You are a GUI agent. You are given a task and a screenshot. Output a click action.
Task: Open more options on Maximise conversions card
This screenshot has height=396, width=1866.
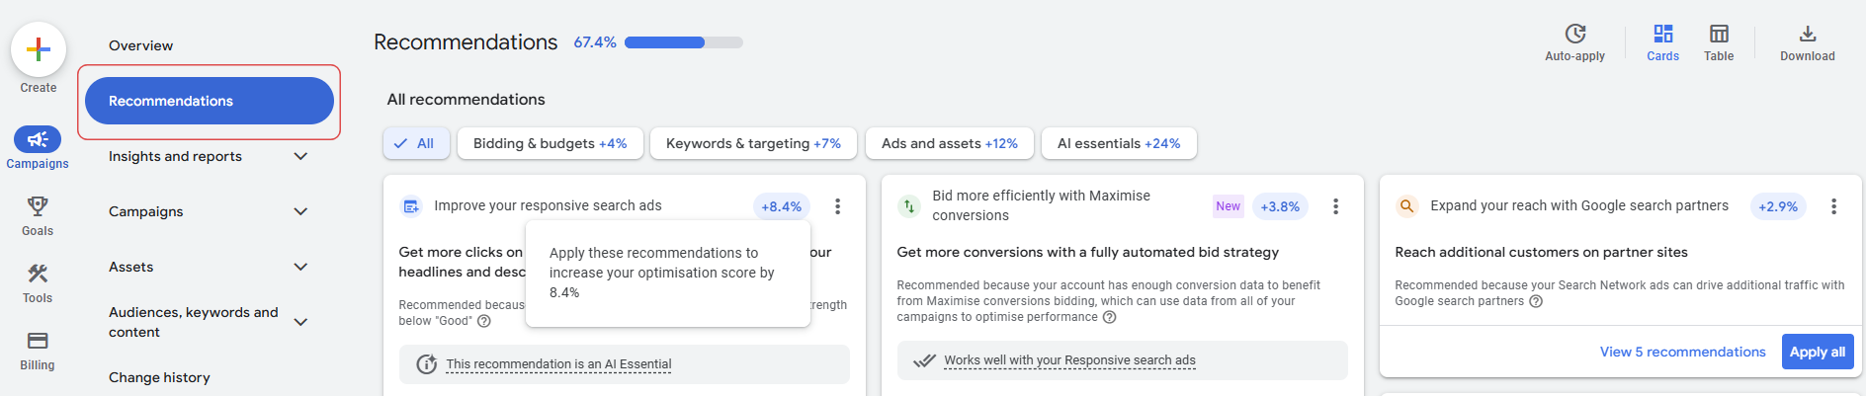(x=1335, y=206)
